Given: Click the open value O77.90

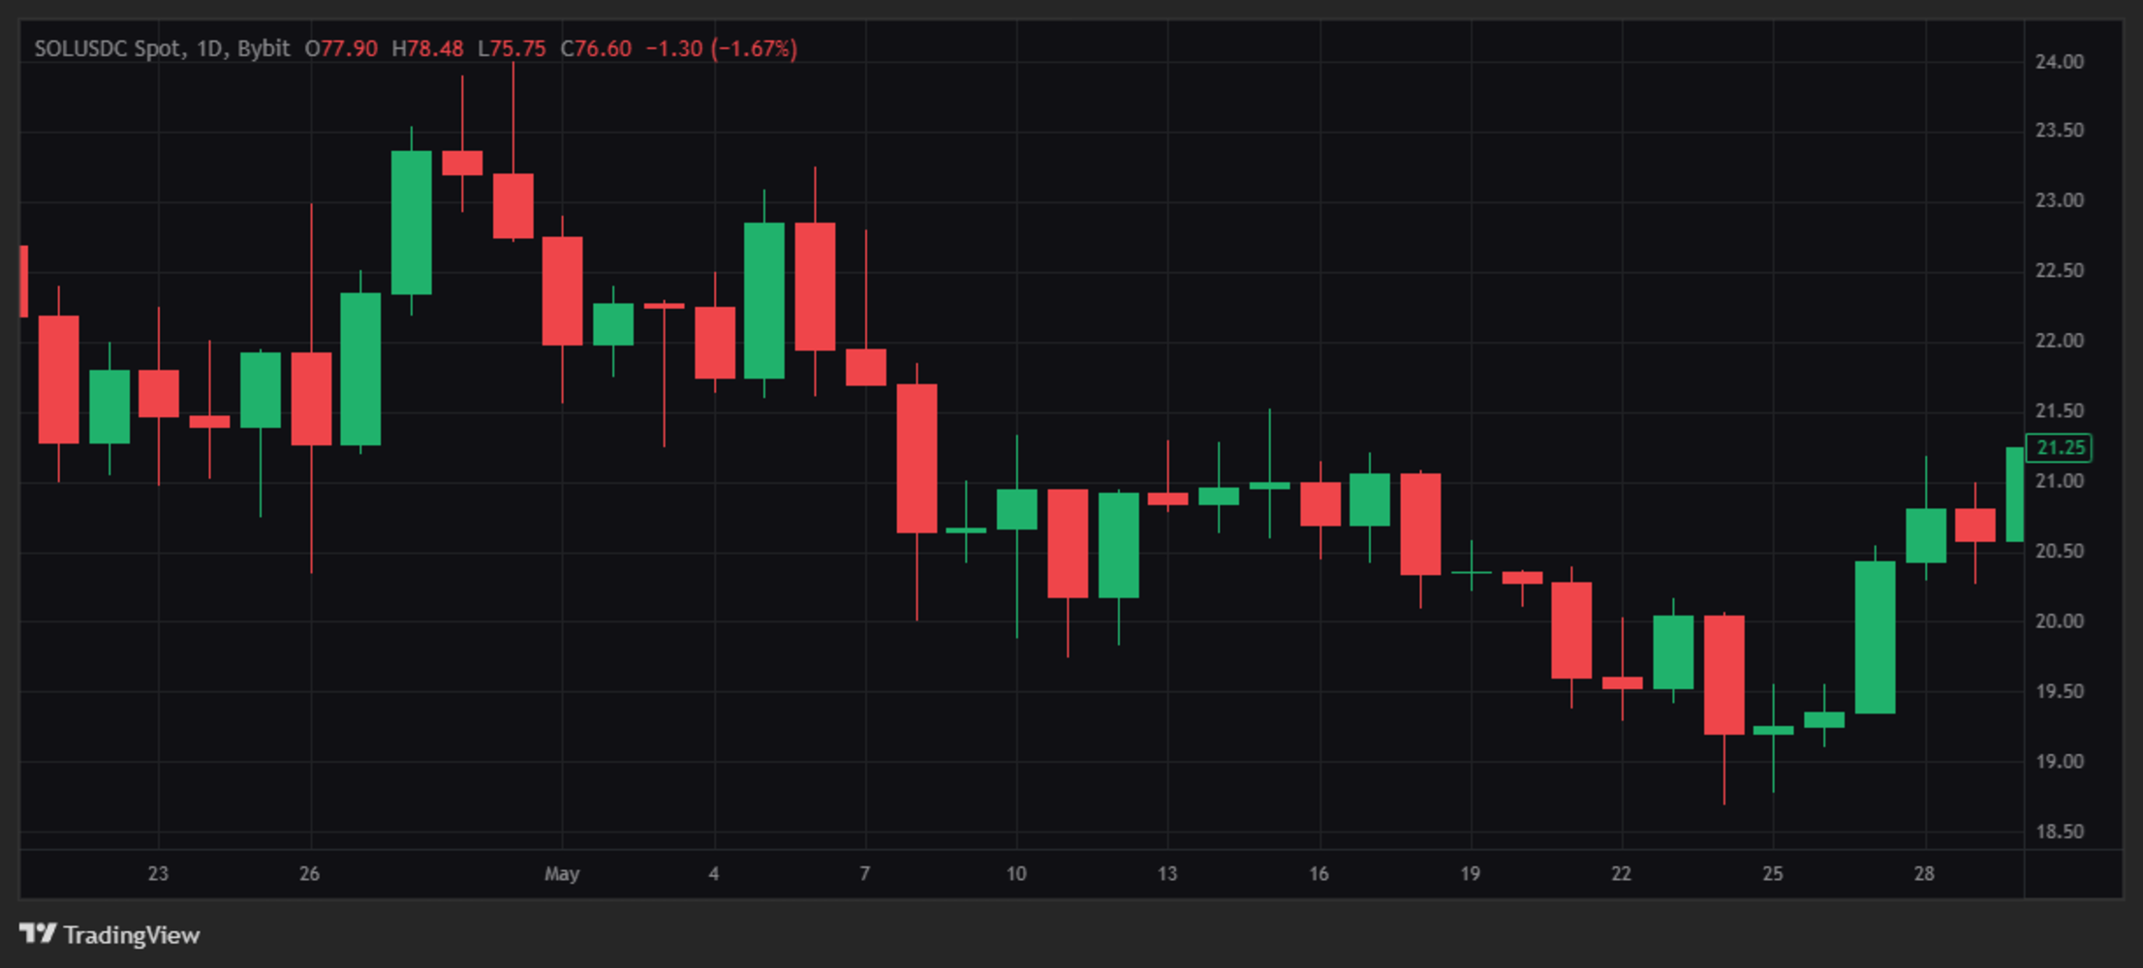Looking at the screenshot, I should 341,48.
